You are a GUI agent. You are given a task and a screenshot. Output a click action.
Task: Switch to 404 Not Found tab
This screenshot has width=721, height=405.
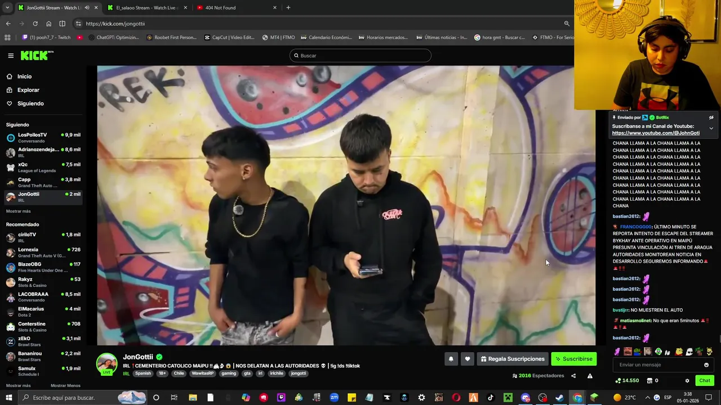pyautogui.click(x=237, y=8)
